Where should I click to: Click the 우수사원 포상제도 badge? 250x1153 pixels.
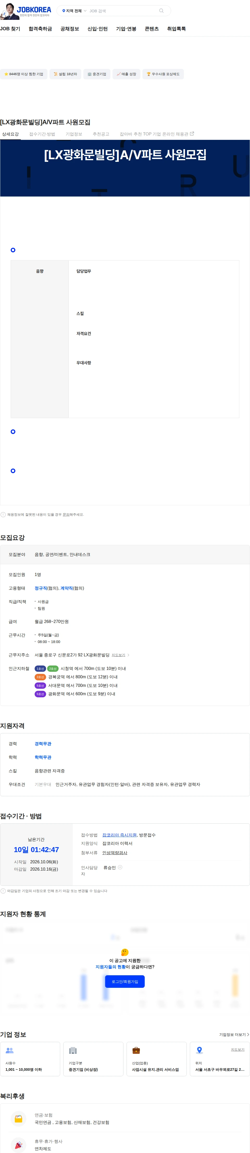(x=163, y=74)
